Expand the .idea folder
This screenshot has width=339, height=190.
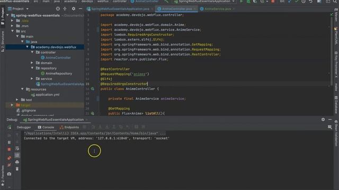coord(12,21)
